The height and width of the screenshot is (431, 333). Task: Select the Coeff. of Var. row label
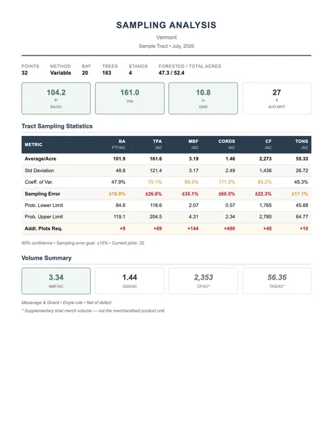tap(39, 182)
